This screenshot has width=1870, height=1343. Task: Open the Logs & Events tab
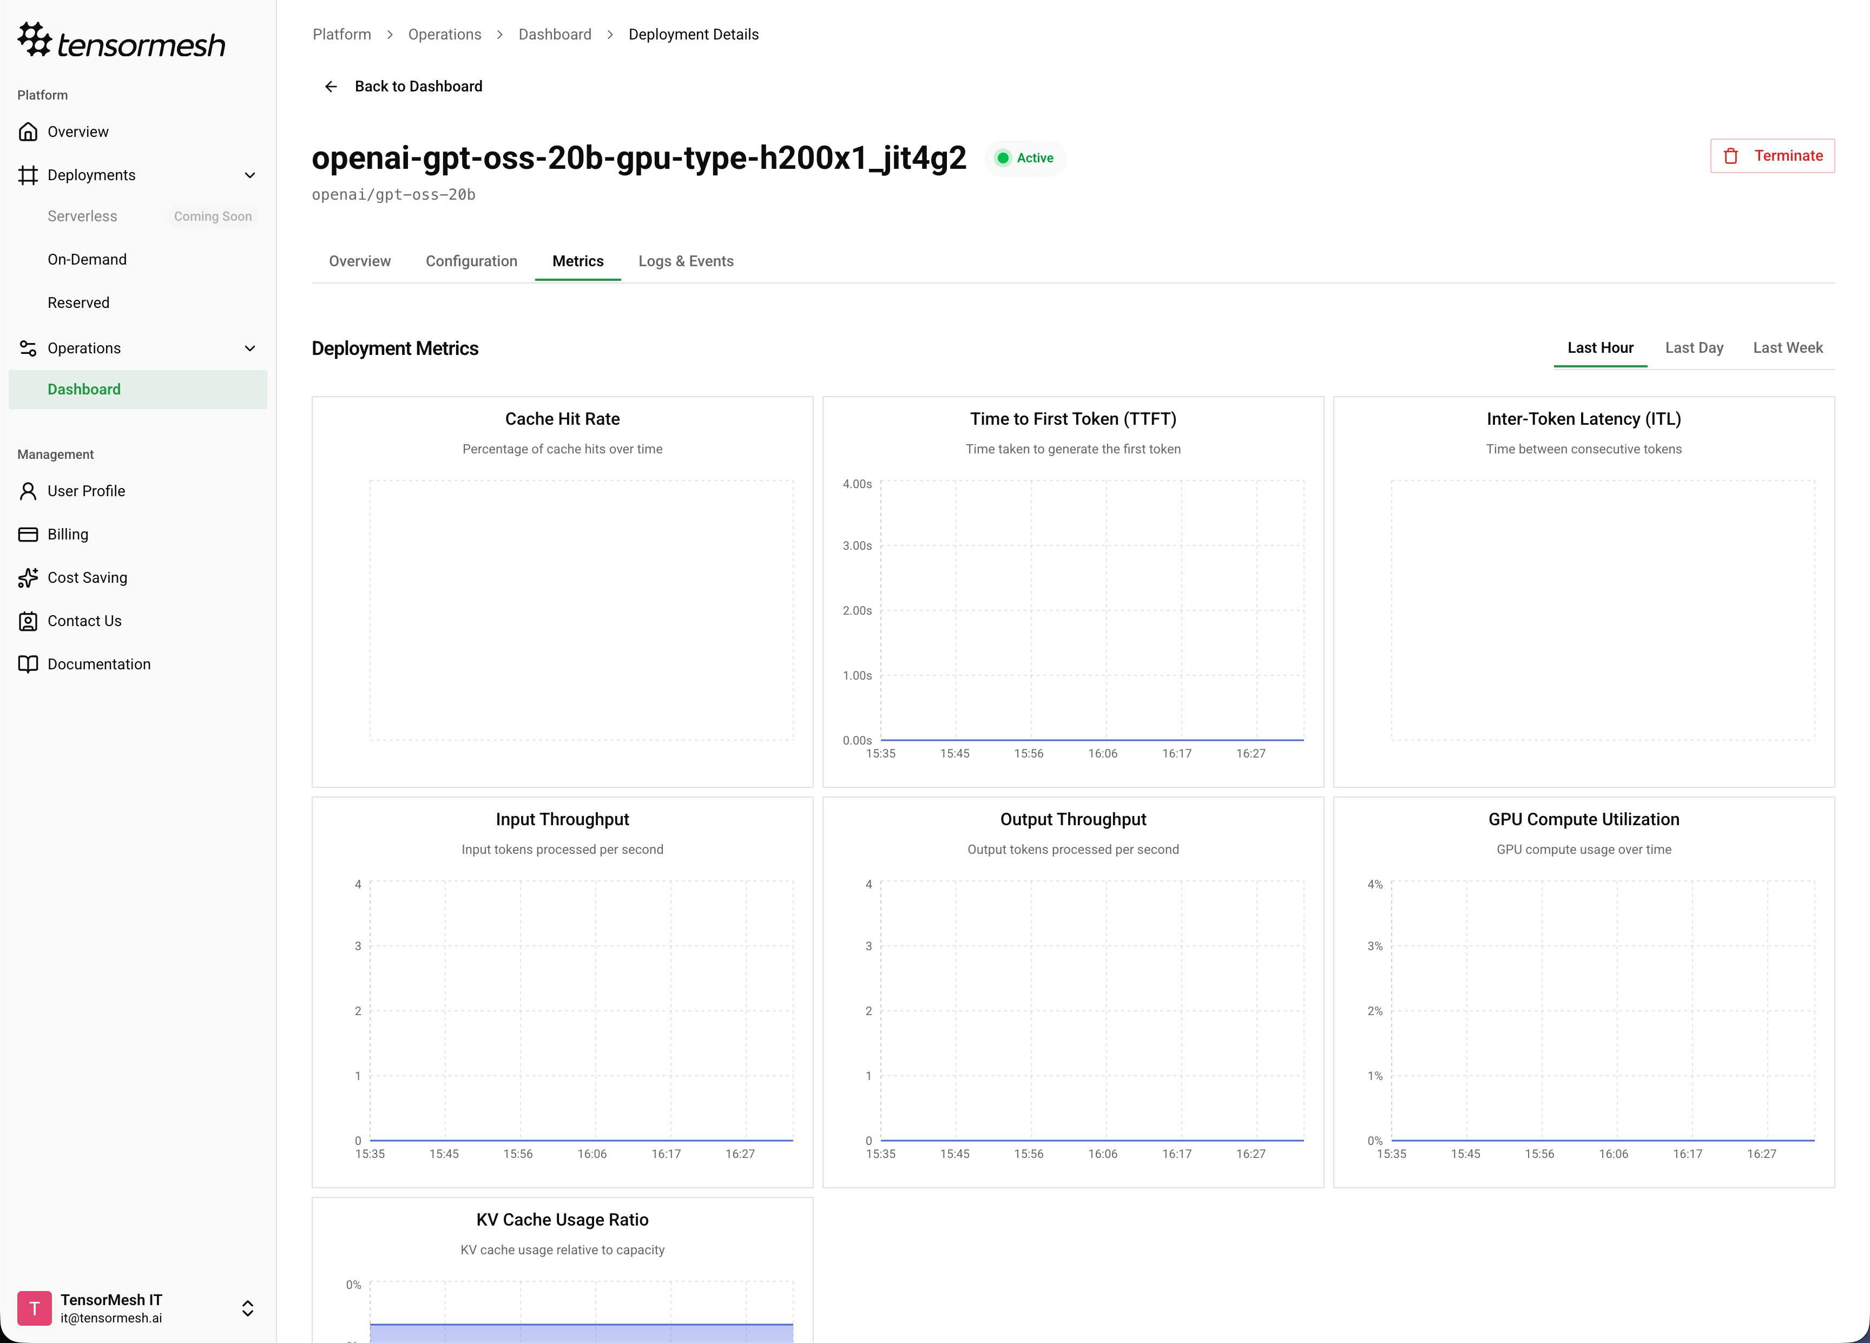[685, 260]
